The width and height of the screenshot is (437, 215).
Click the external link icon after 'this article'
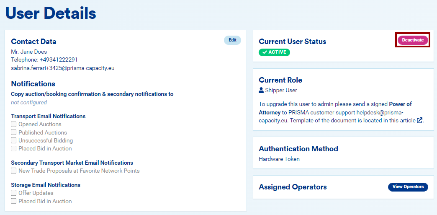pyautogui.click(x=419, y=120)
